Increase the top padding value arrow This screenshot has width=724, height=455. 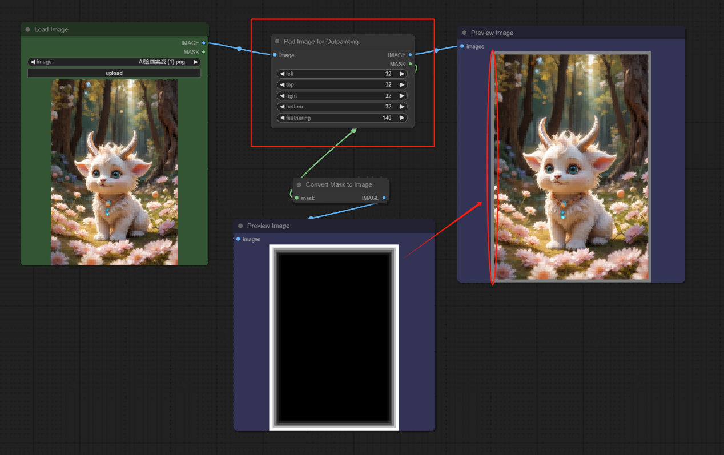402,84
